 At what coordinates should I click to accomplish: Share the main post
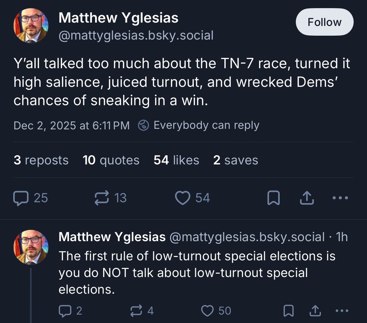307,197
